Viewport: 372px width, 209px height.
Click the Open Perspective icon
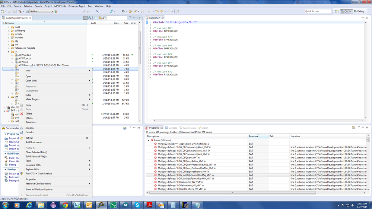click(x=337, y=11)
